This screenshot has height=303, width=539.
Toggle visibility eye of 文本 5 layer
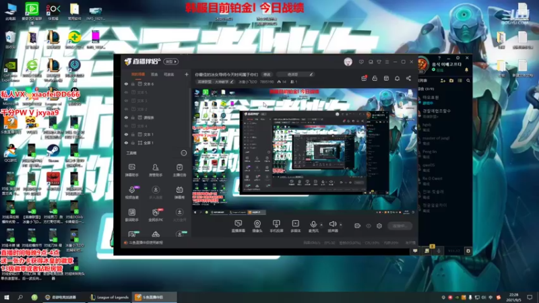coord(126,92)
